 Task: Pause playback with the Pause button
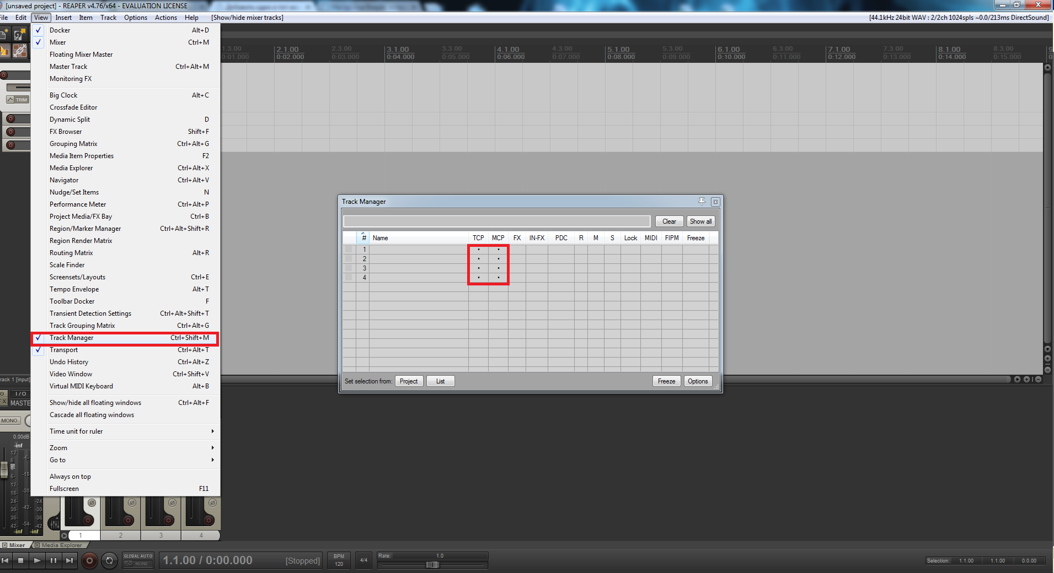pos(53,560)
